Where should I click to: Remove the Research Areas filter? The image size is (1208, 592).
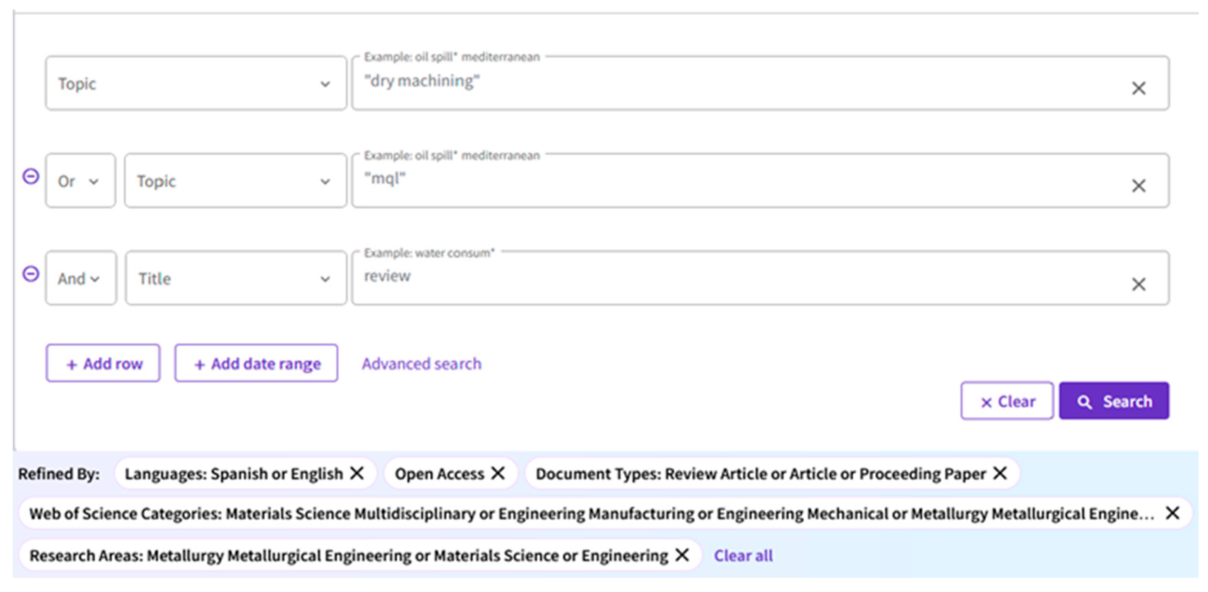(x=682, y=555)
